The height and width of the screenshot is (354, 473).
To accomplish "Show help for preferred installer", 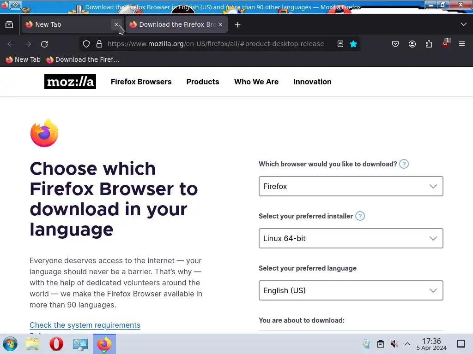I will pos(360,216).
